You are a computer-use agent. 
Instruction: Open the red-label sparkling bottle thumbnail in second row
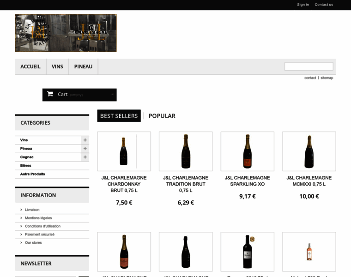coord(124,252)
